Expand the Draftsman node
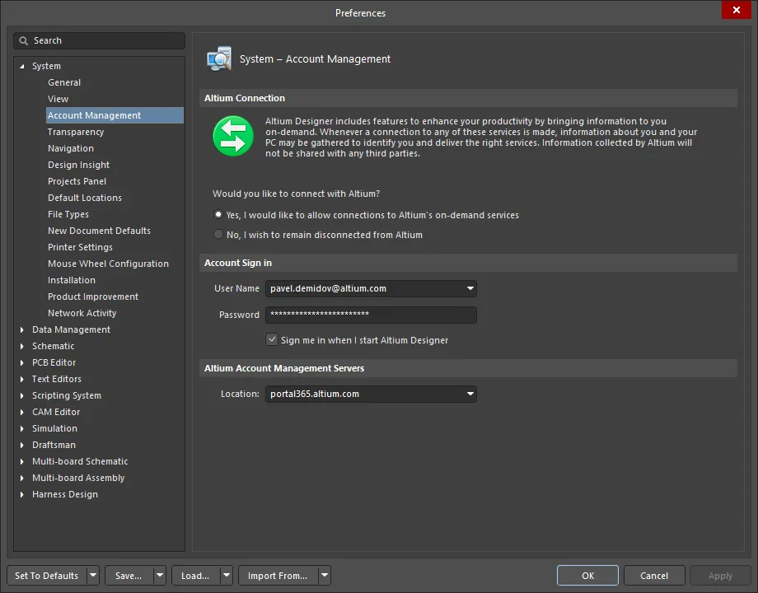Screen dimensions: 758x593 [x=21, y=445]
